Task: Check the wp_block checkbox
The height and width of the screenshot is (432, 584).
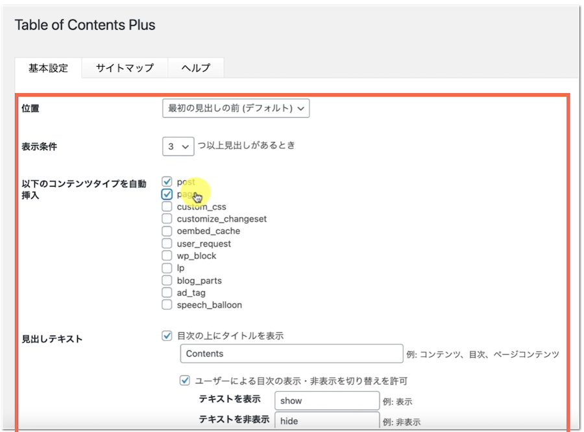Action: [167, 256]
